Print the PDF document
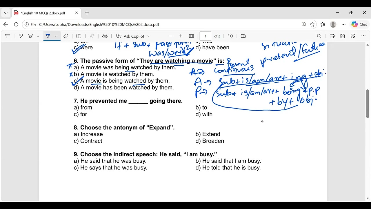Screen dimensions: 371x209 click(332, 36)
